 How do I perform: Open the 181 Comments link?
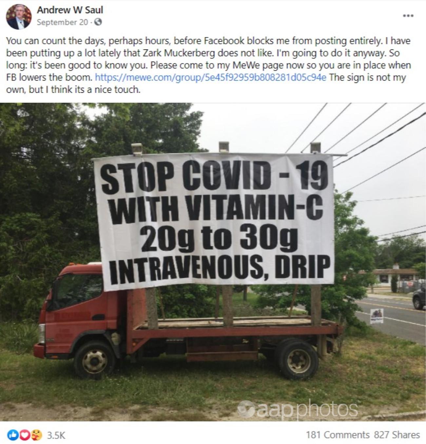pyautogui.click(x=338, y=434)
